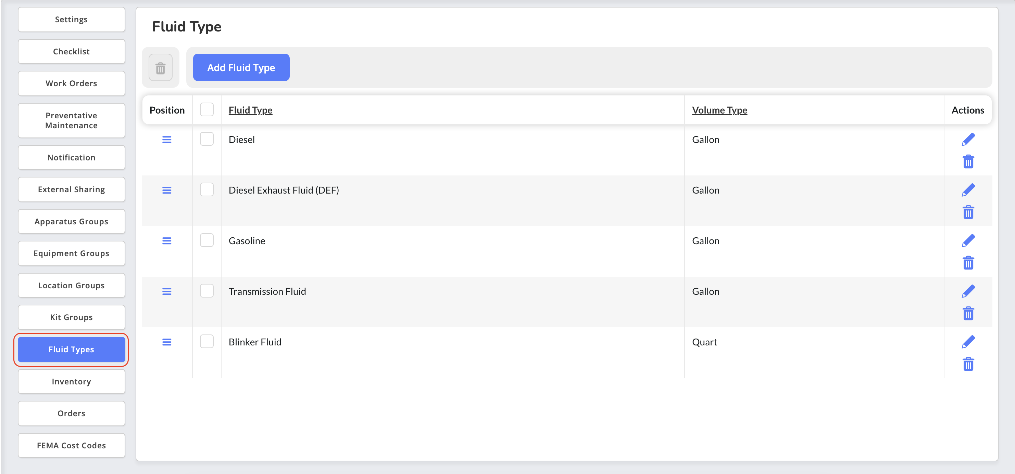Click the Gallon volume value for Gasoline
The image size is (1015, 474).
click(x=706, y=241)
